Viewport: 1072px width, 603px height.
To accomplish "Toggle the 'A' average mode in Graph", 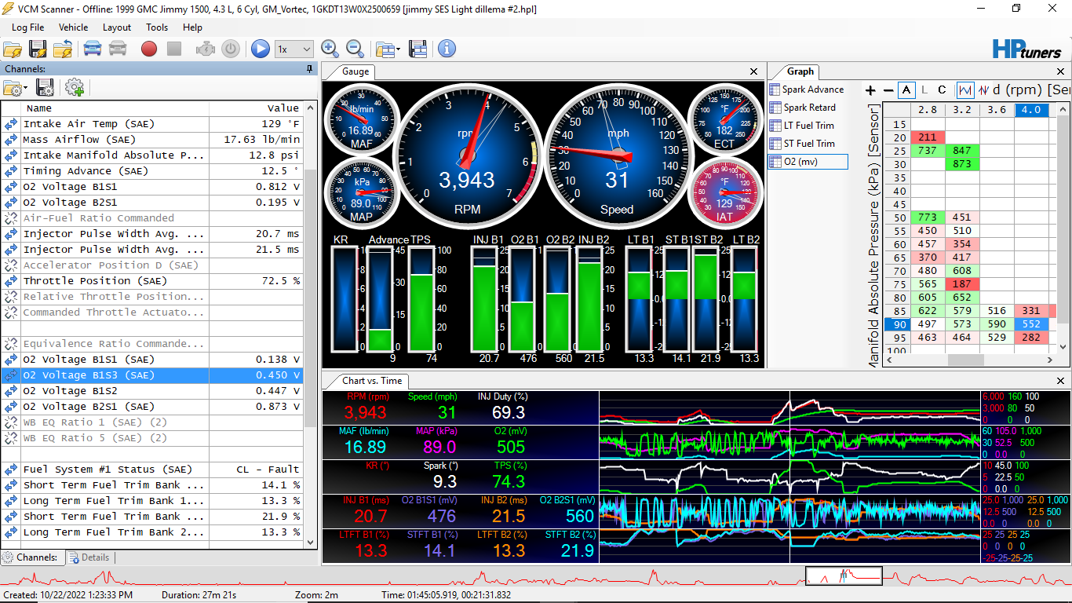I will [906, 90].
